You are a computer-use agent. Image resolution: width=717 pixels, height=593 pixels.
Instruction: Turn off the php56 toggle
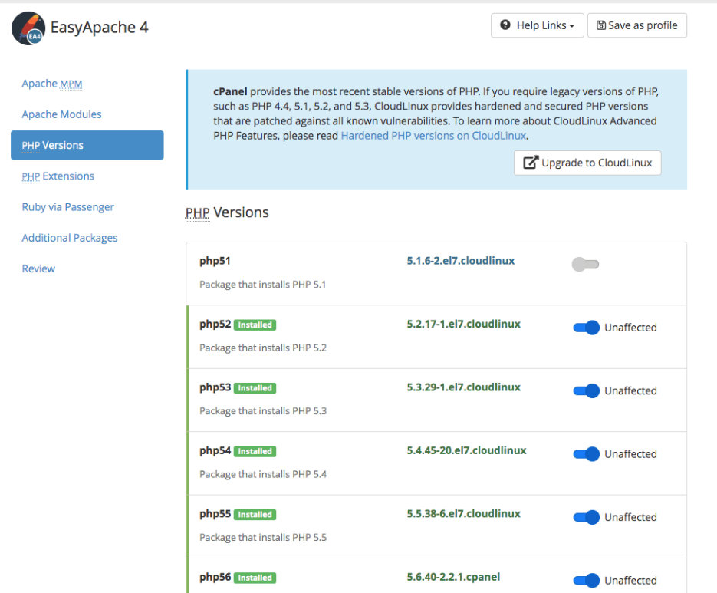[586, 580]
